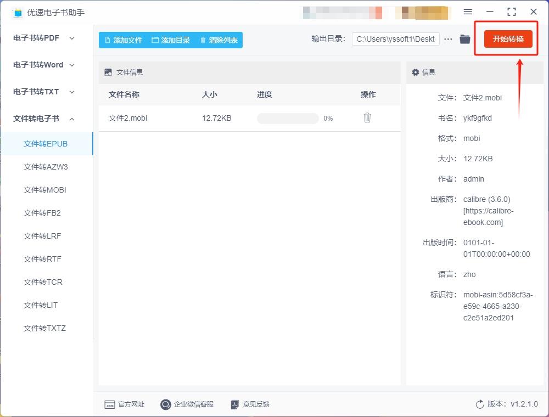The height and width of the screenshot is (417, 549).
Task: Click the 优速电子书助手 app logo
Action: pyautogui.click(x=17, y=13)
